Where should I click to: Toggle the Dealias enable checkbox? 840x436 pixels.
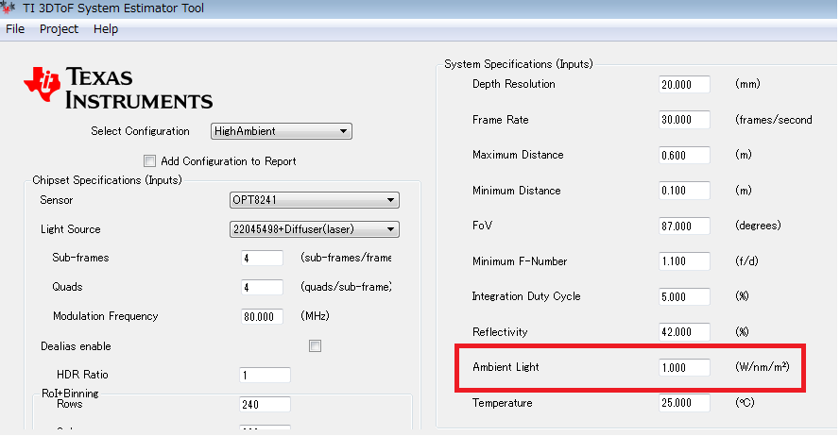click(315, 346)
